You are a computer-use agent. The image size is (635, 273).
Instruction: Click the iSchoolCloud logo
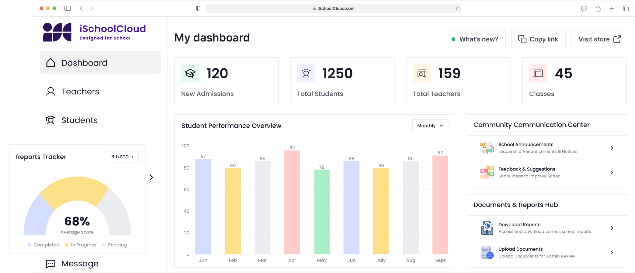coord(94,32)
